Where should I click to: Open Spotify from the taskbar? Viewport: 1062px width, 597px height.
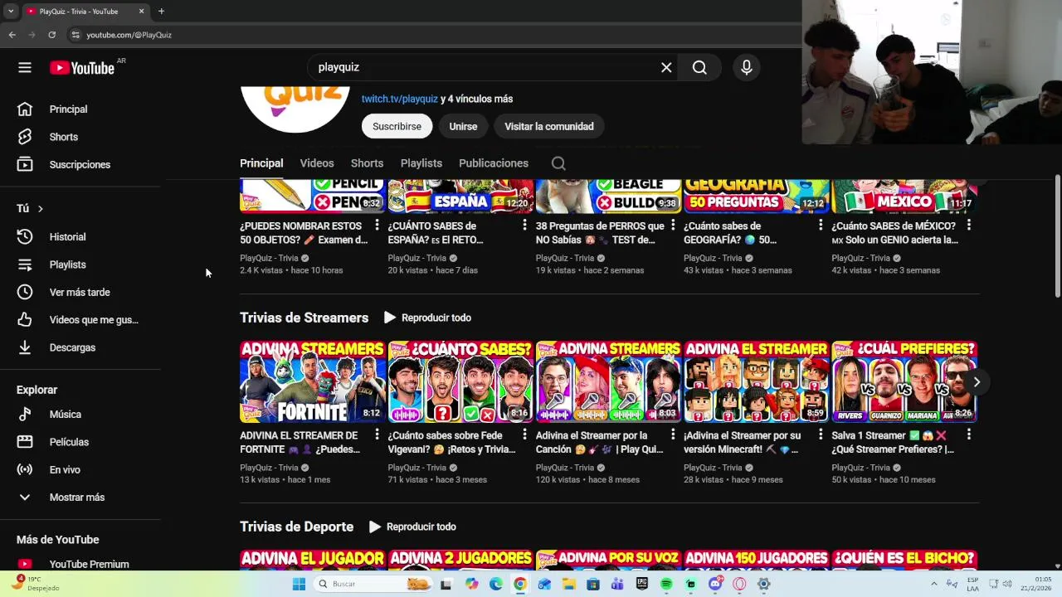666,584
